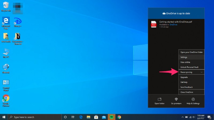Click the Type here to search box

(x=35, y=117)
